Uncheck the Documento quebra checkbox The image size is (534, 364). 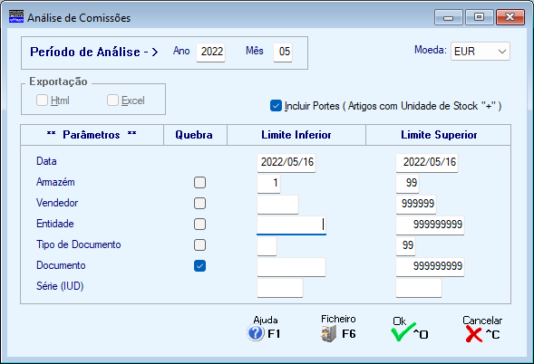[199, 265]
